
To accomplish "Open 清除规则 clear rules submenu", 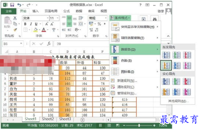I will click(x=135, y=87).
